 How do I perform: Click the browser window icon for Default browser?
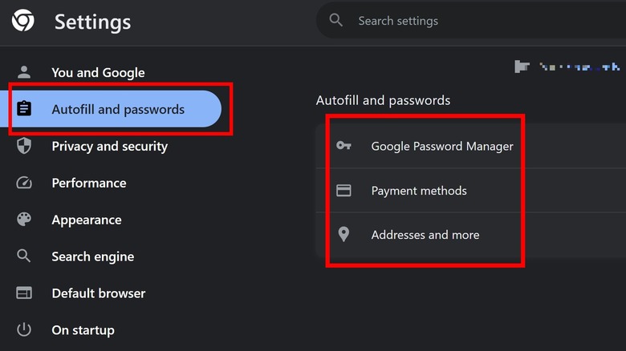pyautogui.click(x=24, y=293)
